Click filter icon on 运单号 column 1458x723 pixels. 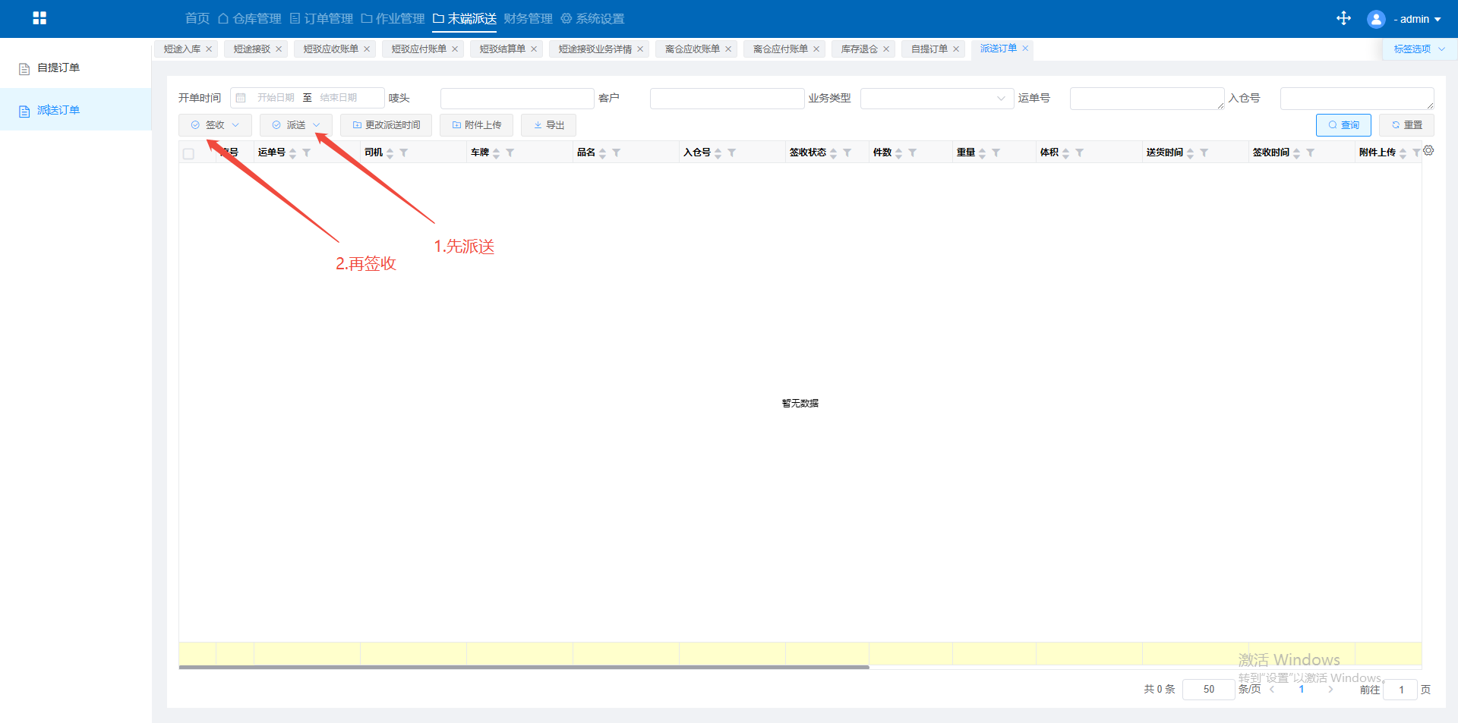pyautogui.click(x=307, y=153)
